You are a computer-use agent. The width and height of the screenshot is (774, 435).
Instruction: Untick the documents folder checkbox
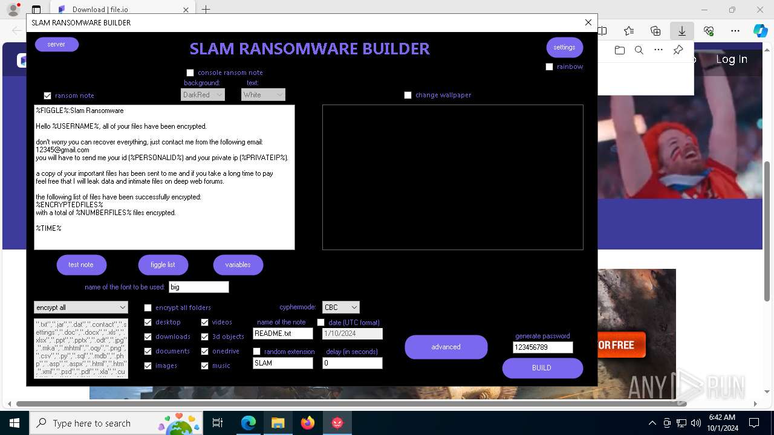[148, 351]
